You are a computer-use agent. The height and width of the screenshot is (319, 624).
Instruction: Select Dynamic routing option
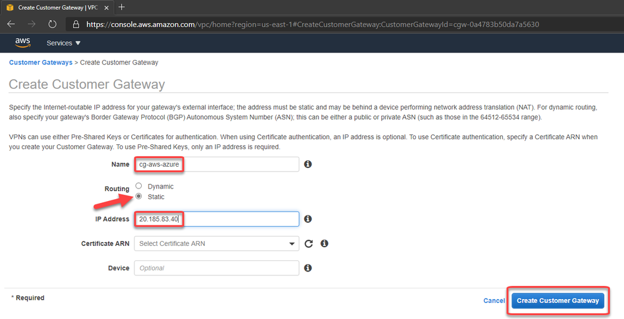click(x=139, y=186)
